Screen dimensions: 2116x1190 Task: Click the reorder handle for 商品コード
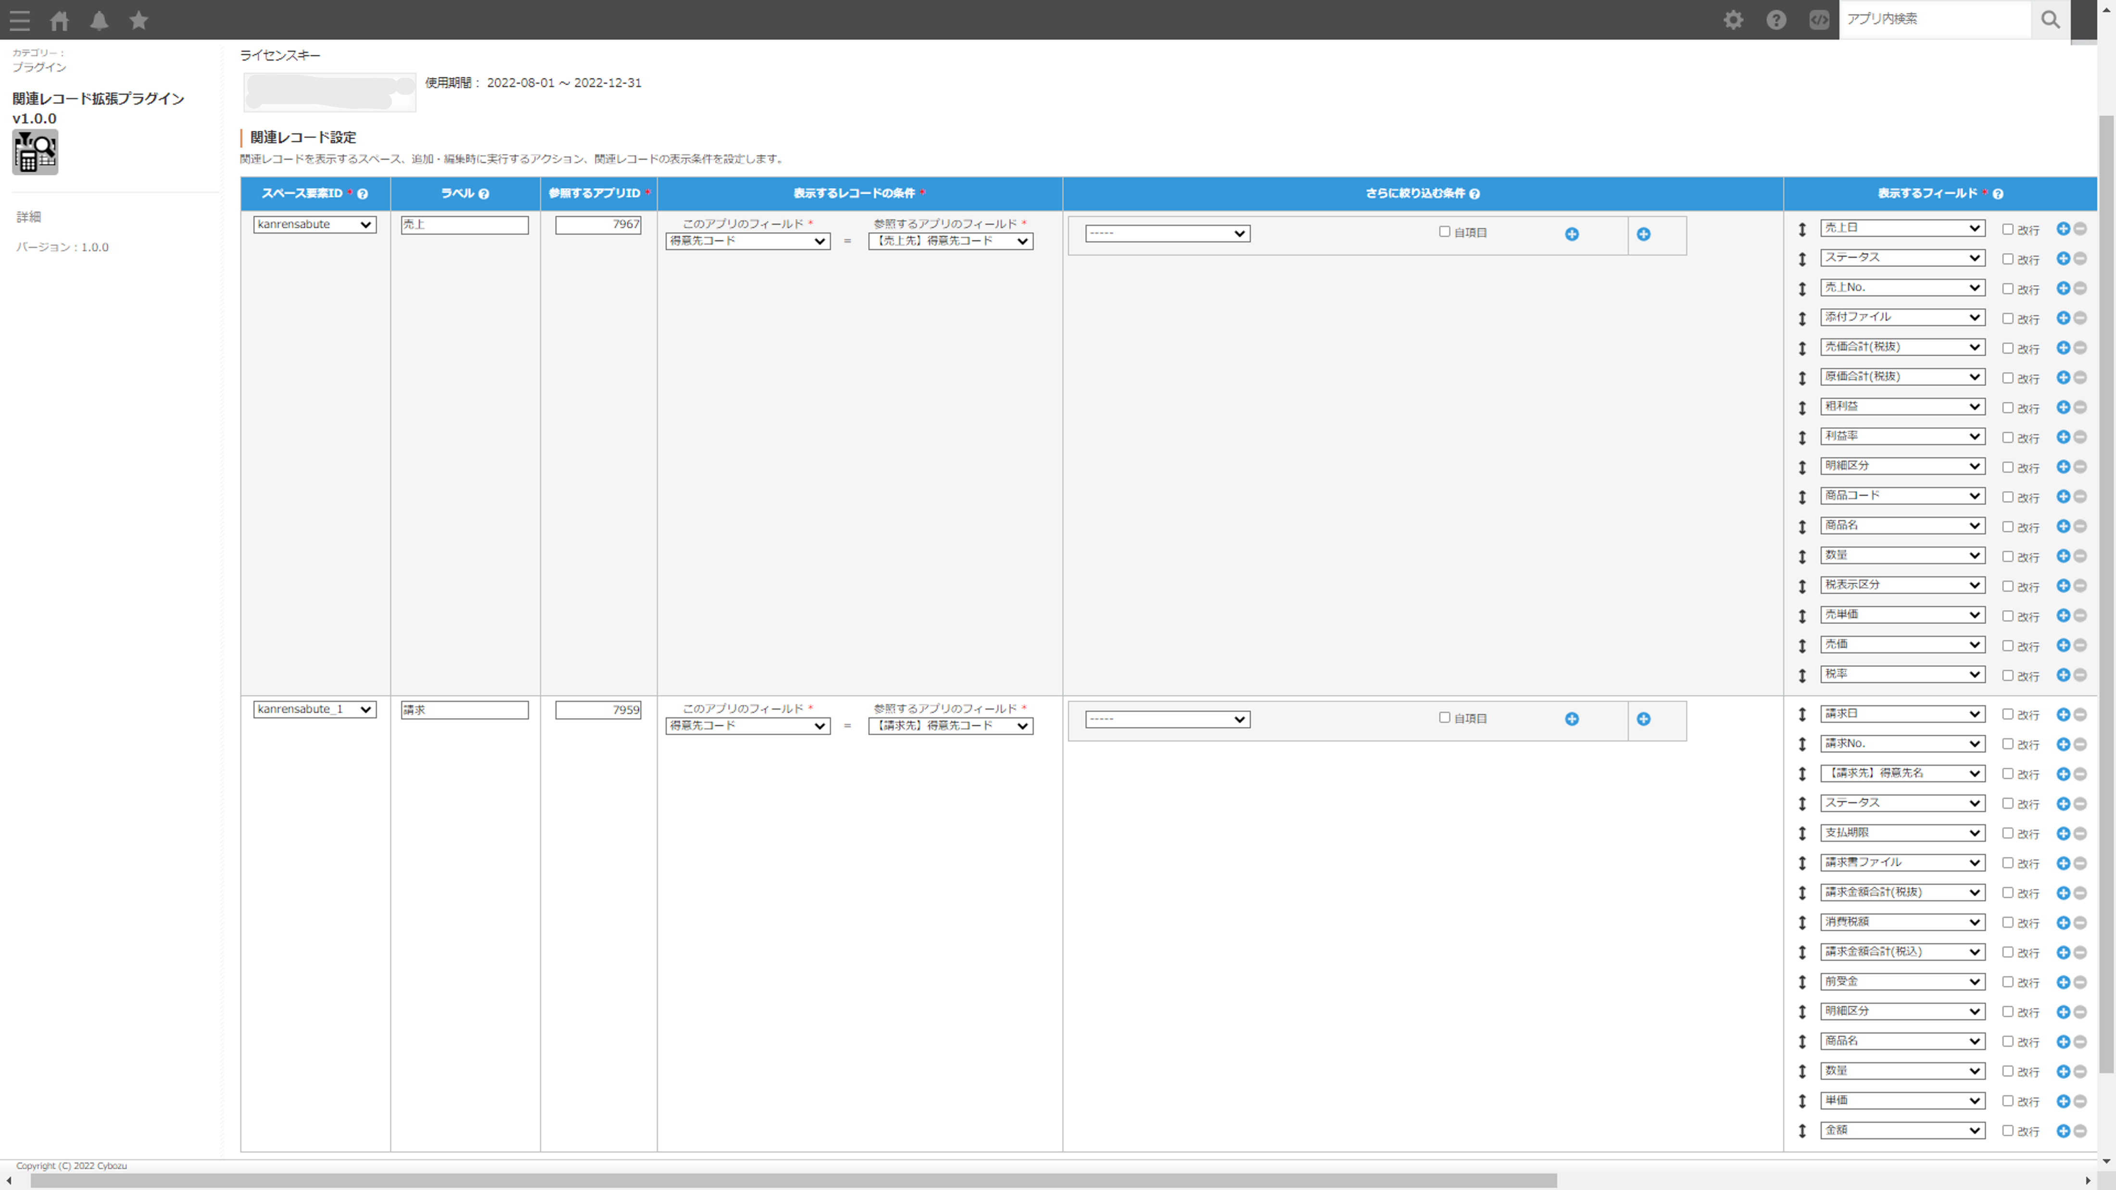(x=1801, y=497)
